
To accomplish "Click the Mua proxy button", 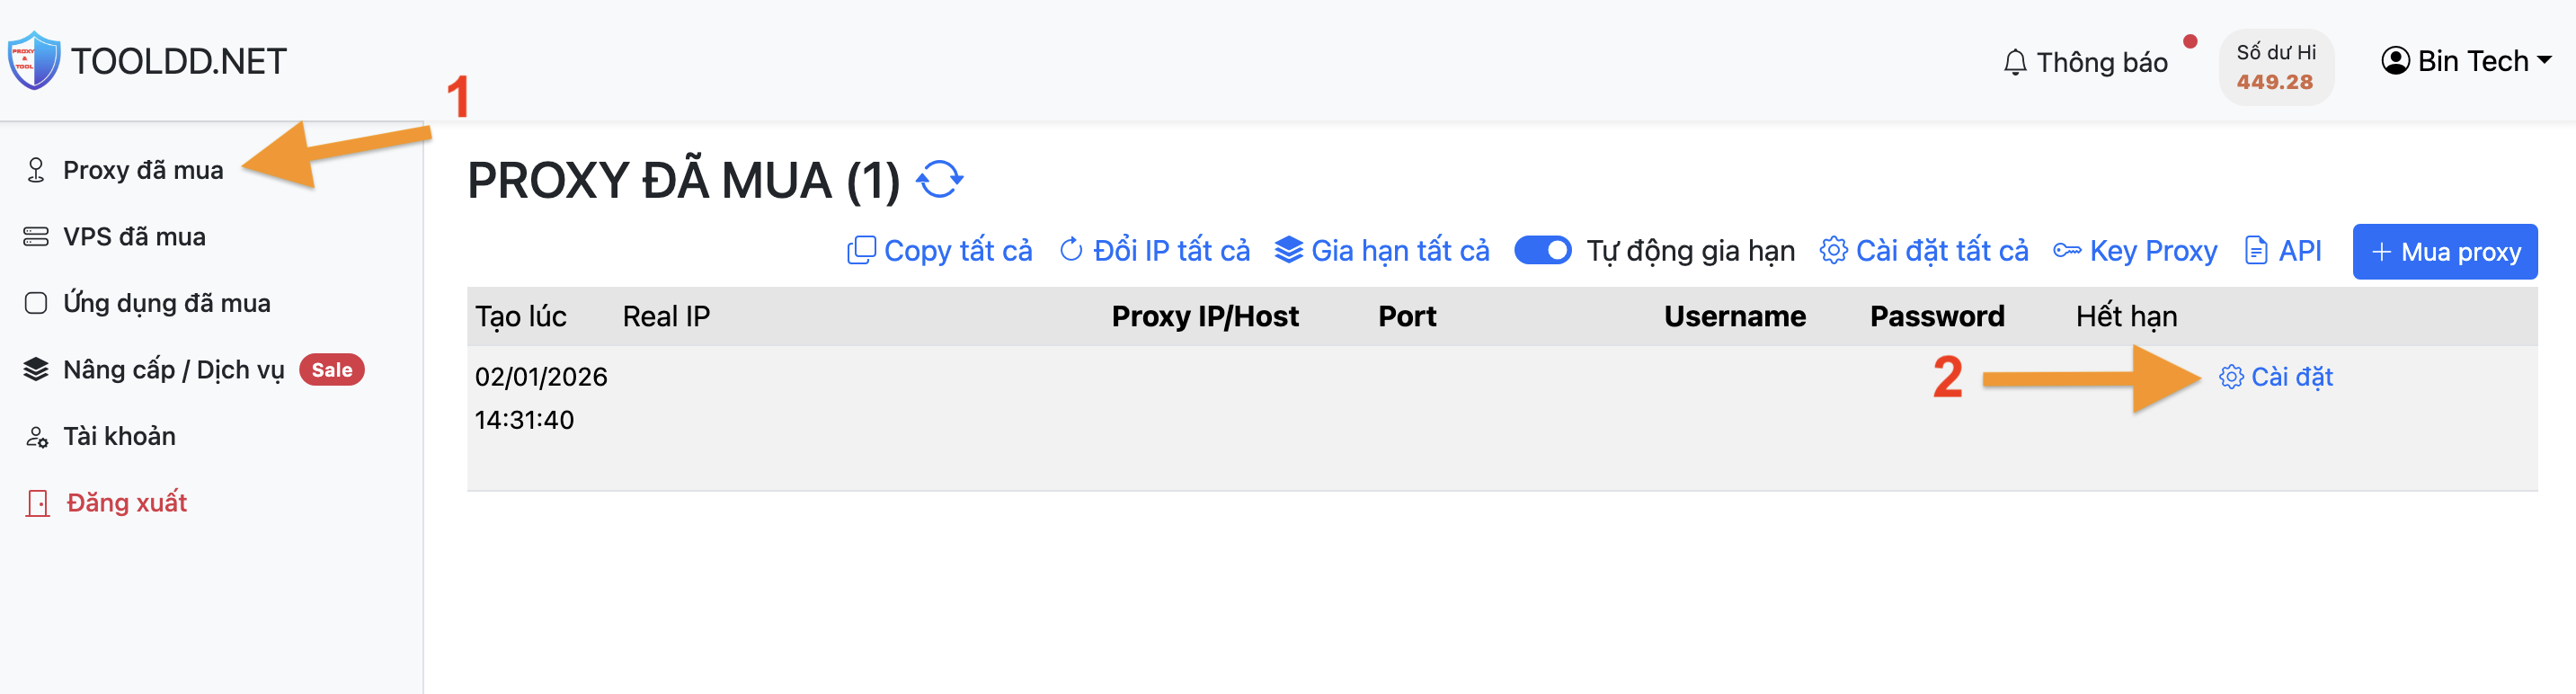I will click(x=2444, y=252).
